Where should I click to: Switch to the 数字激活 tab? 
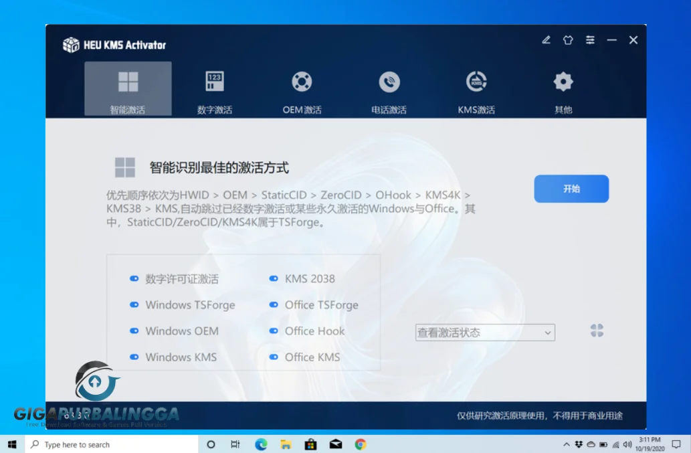(215, 90)
